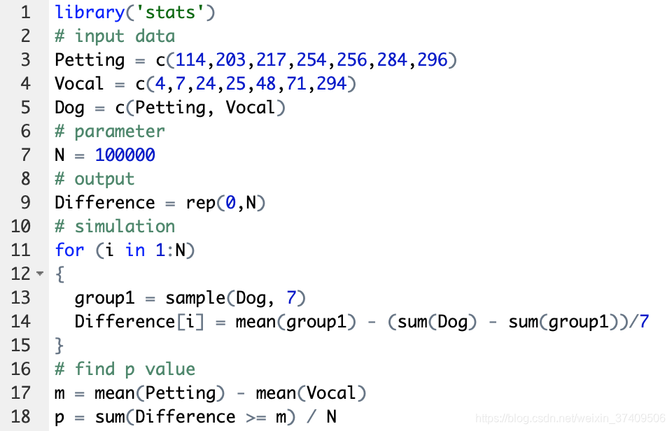The image size is (672, 431).
Task: Click the variable p on line 18
Action: coord(59,418)
